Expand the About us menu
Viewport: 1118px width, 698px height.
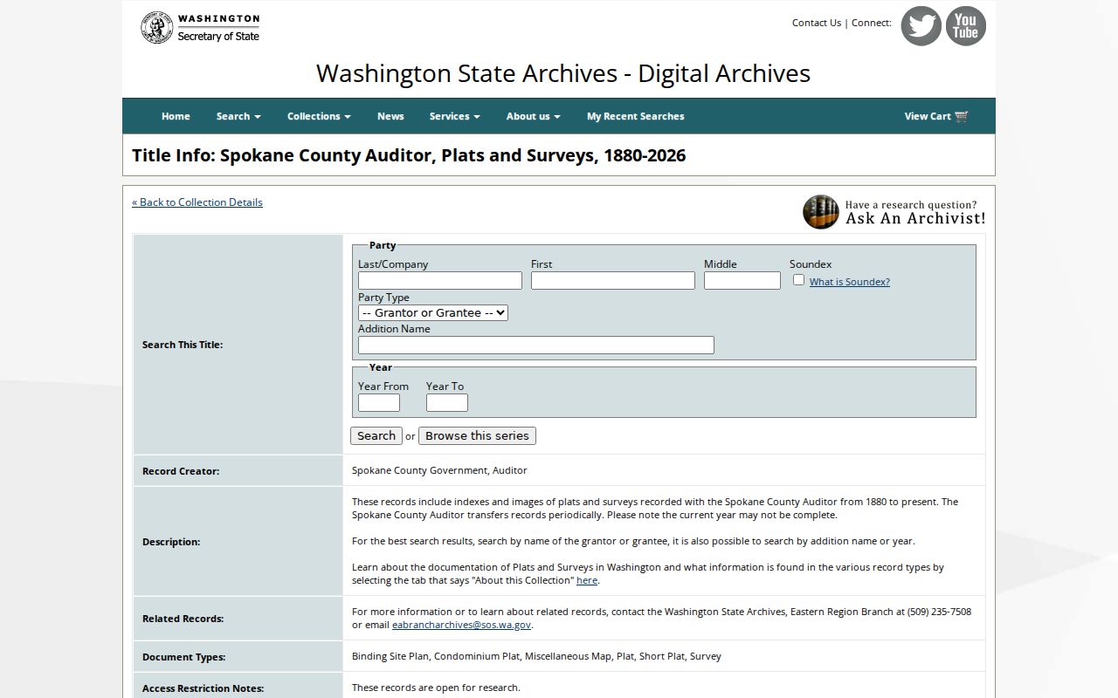533,116
